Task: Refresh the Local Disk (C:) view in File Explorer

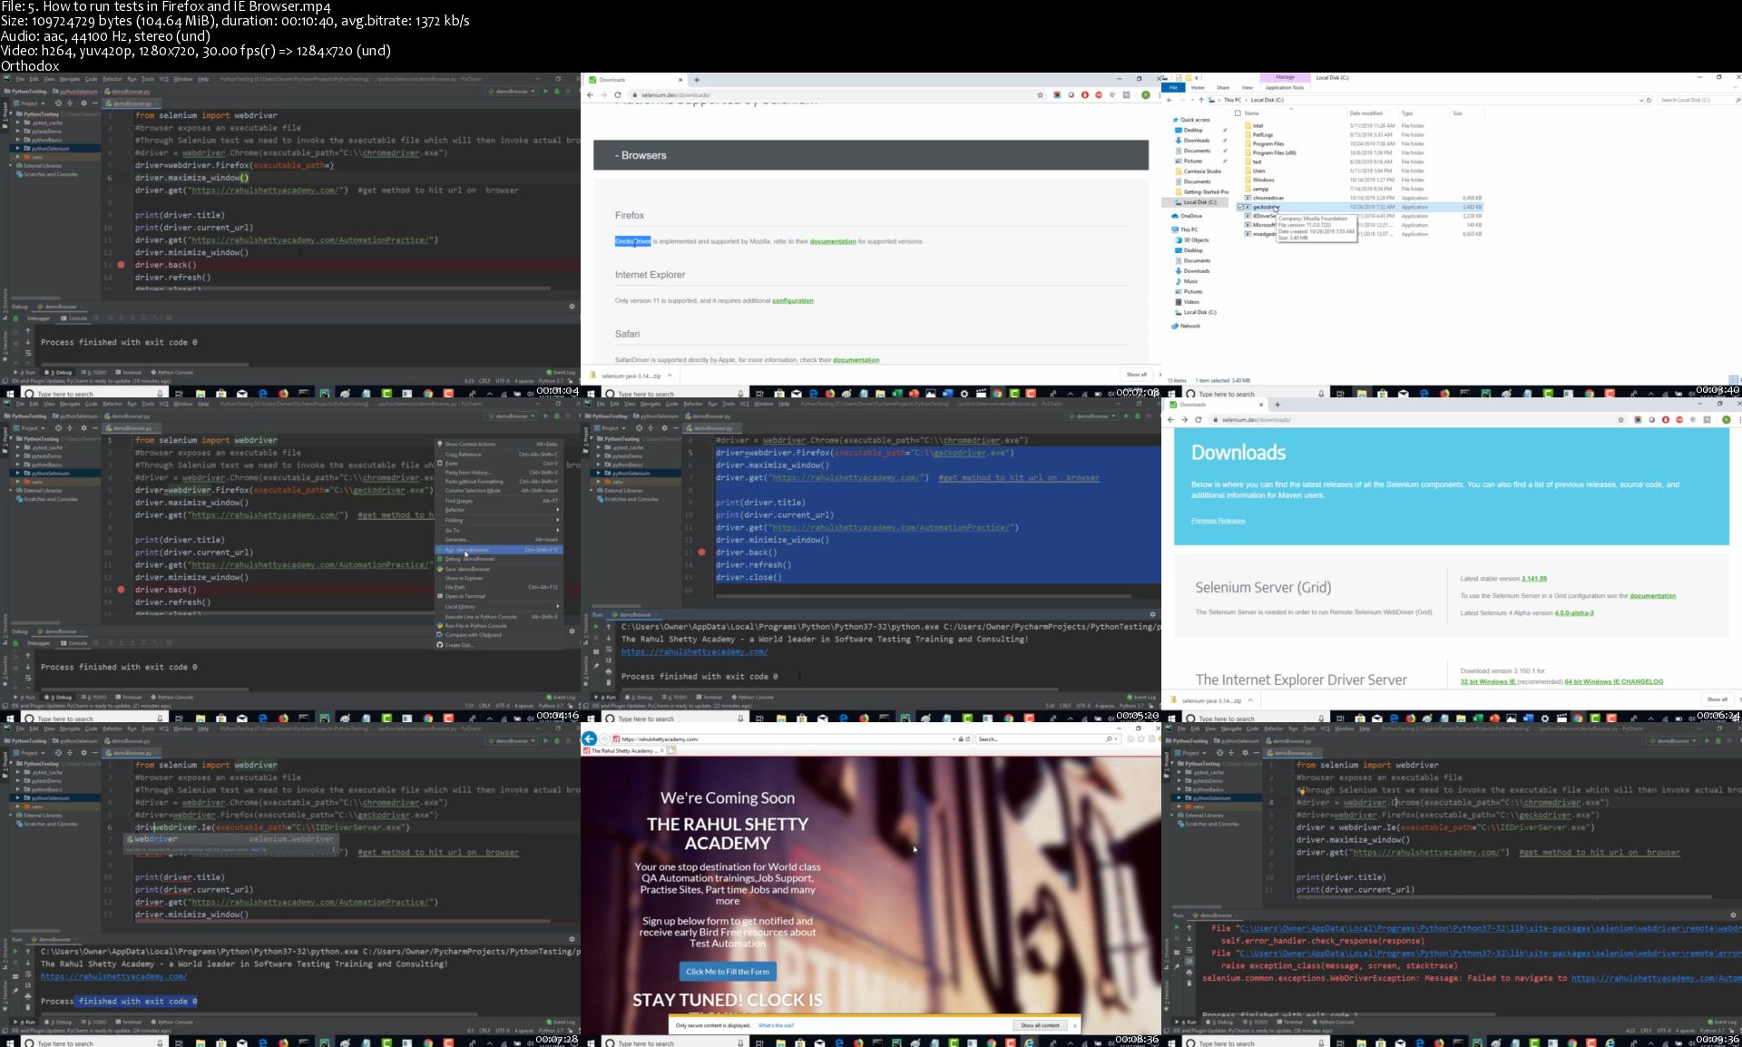Action: (x=1649, y=100)
